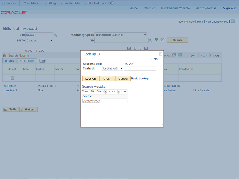
Task: Click the first expand/collapse icon above the grid
Action: [x=129, y=49]
